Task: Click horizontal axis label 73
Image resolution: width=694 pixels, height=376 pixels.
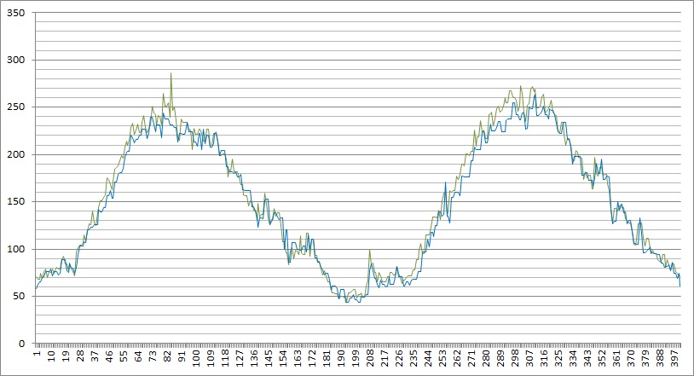Action: pos(153,356)
